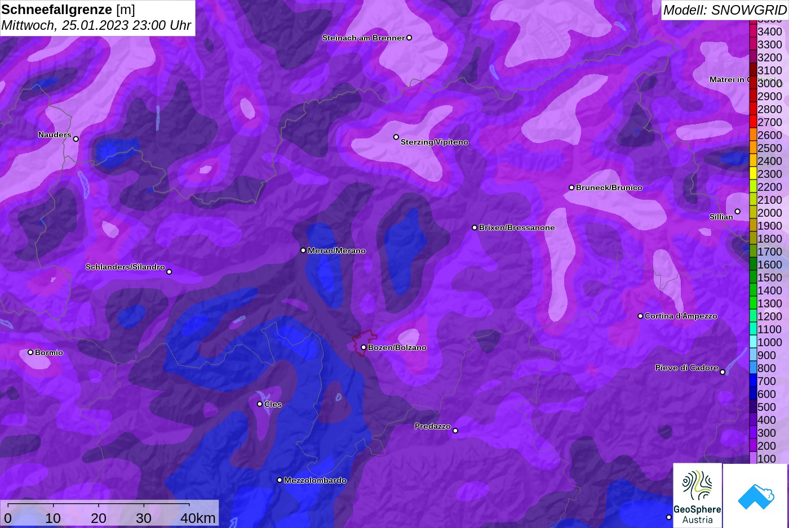The image size is (789, 528).
Task: Select the Predazzo marker dot
Action: point(455,431)
